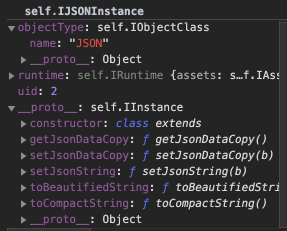287x231 pixels.
Task: Expand the __proto__ Object under objectType
Action: tap(23, 60)
